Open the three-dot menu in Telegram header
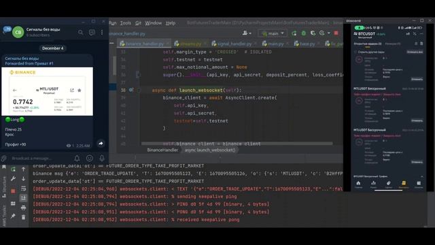This screenshot has width=435, height=245. 102,33
